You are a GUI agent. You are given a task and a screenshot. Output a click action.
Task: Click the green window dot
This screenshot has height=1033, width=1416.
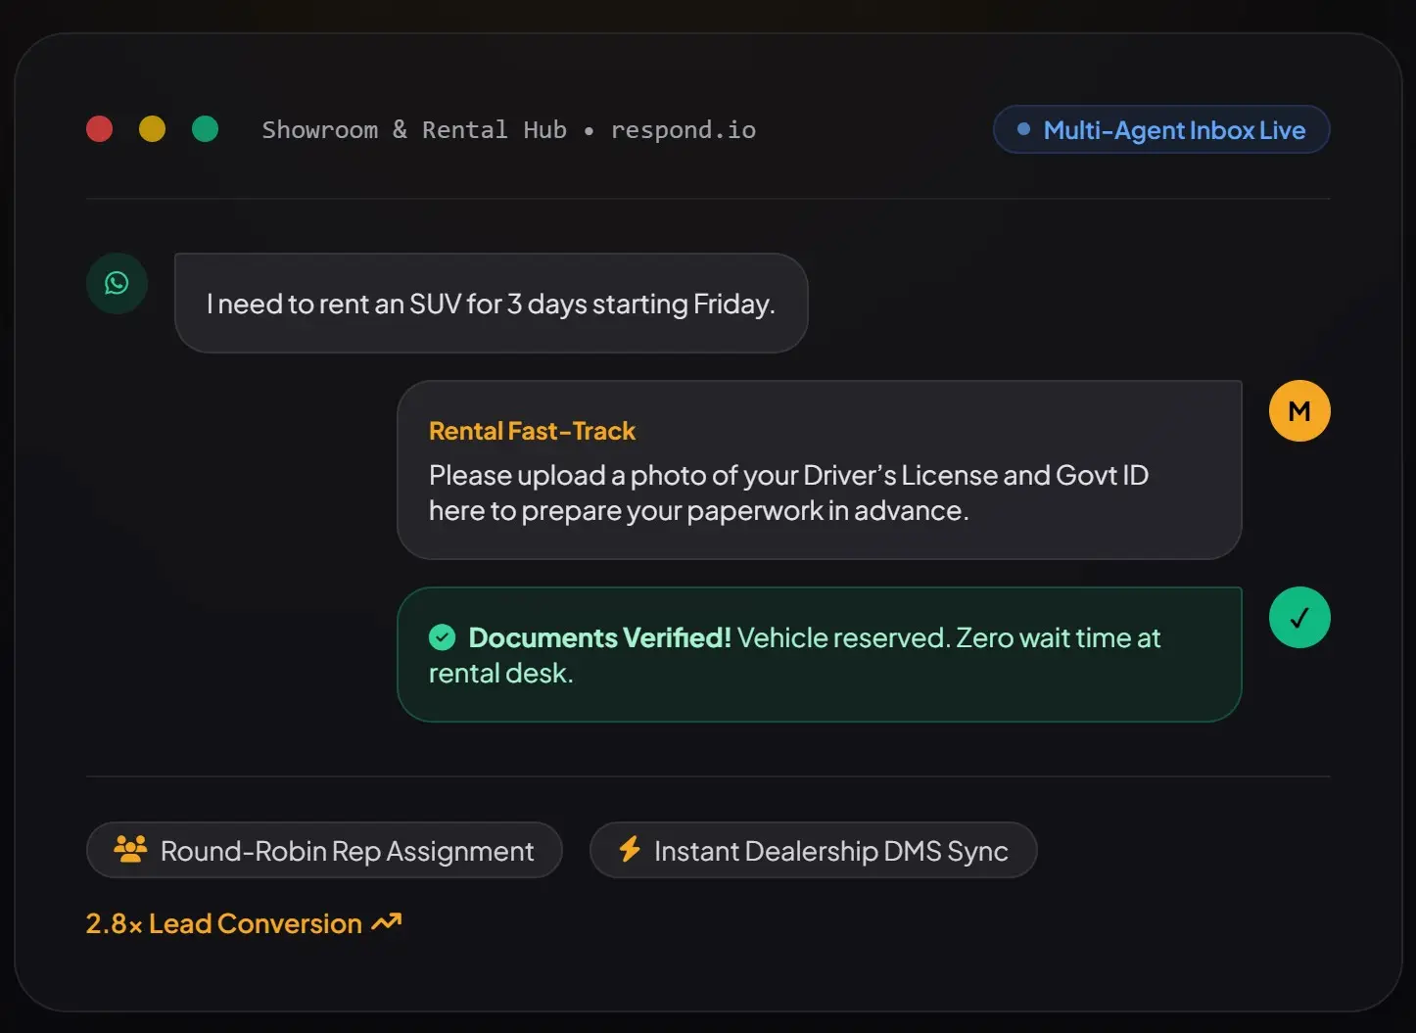(205, 129)
